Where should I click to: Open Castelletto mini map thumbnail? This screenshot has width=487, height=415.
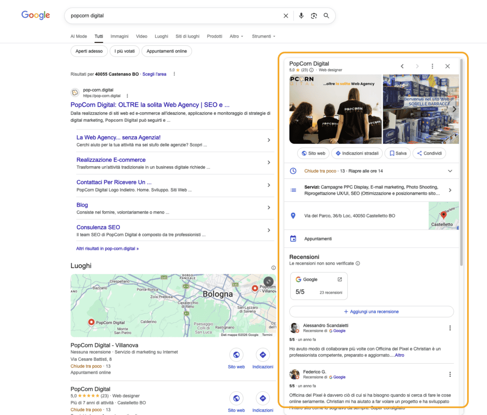pos(444,216)
